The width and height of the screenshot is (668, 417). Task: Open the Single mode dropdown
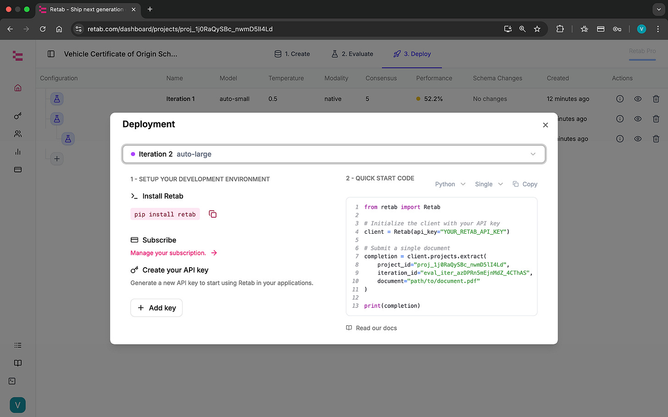pos(489,184)
